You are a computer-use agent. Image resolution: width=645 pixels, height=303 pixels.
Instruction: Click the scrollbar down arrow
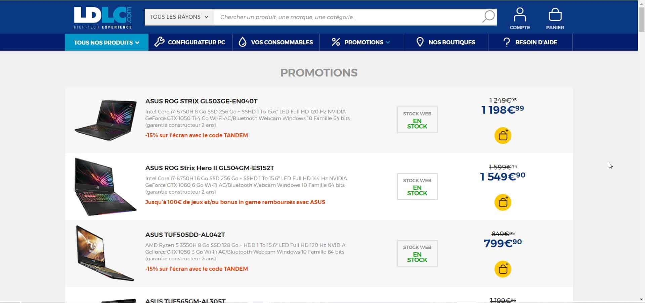point(641,300)
